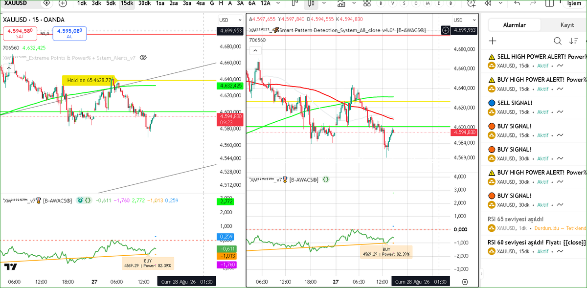The width and height of the screenshot is (587, 288).
Task: Click the undo arrow icon
Action: tap(517, 3)
